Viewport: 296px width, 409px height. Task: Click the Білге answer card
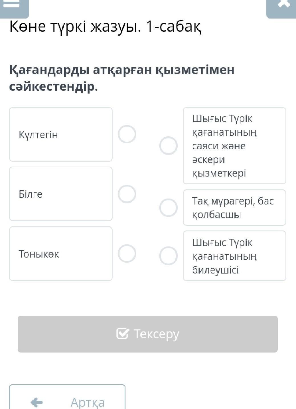coord(61,194)
